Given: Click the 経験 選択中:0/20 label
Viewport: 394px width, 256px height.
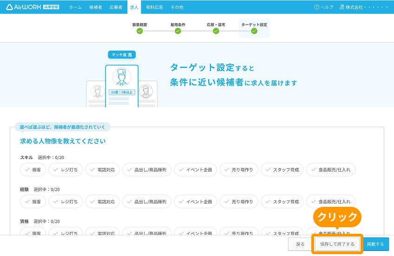Looking at the screenshot, I should coord(40,189).
